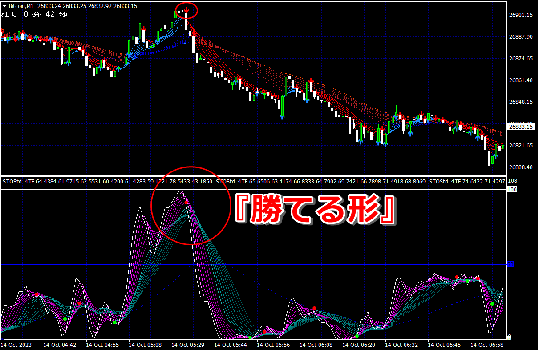Select the Bitcoin,M1 chart title text
This screenshot has height=350, width=539.
(x=22, y=6)
